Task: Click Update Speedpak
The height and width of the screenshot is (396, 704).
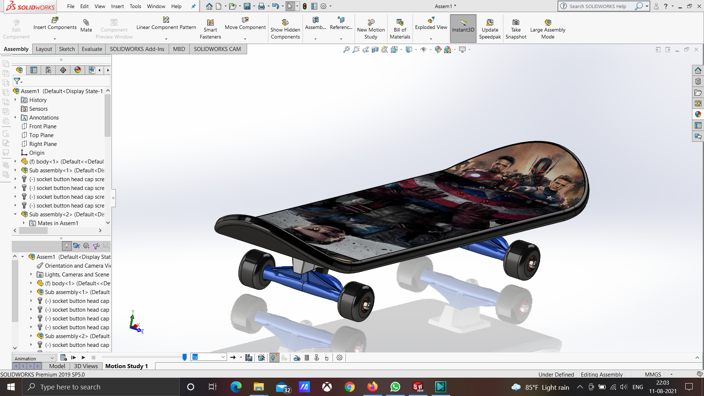Action: (490, 29)
